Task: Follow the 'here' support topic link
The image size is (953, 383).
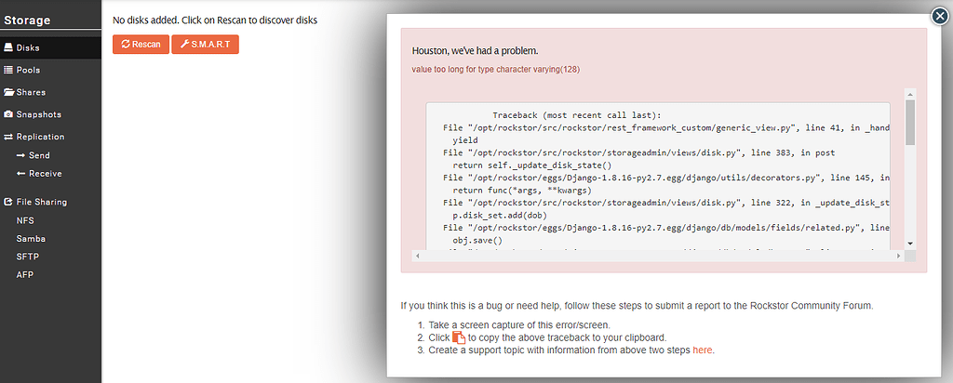Action: coord(702,350)
